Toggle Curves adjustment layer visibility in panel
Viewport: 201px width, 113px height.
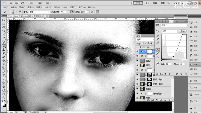pyautogui.click(x=169, y=74)
